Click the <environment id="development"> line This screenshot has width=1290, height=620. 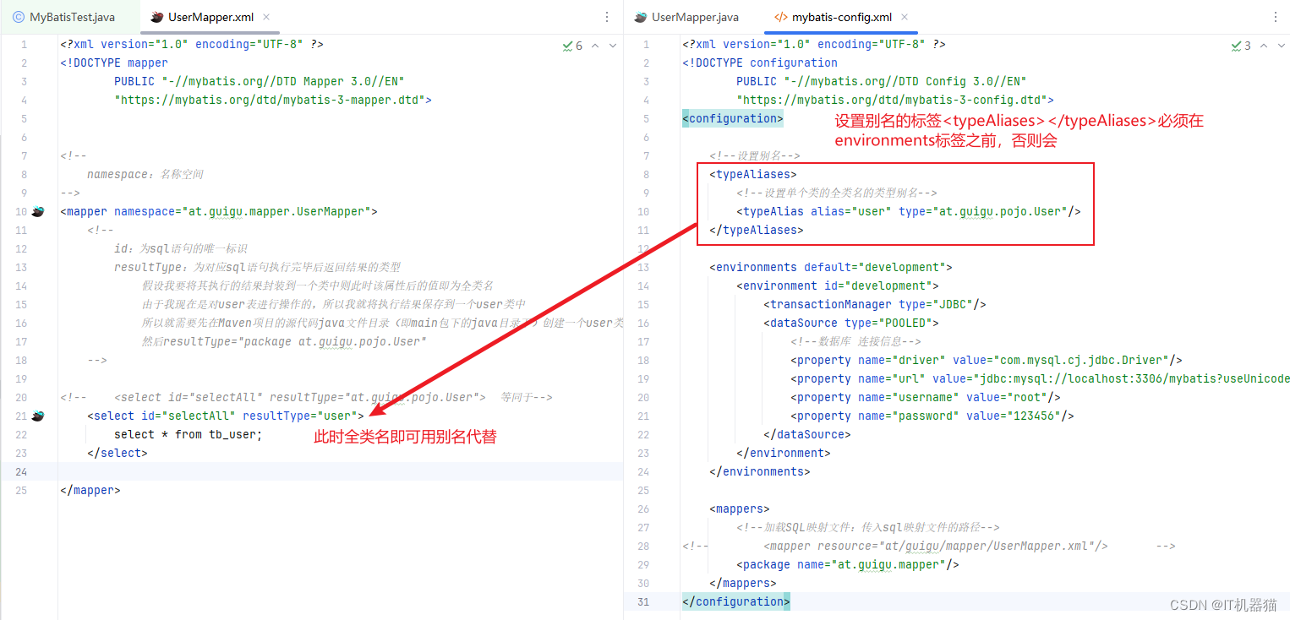tap(838, 286)
